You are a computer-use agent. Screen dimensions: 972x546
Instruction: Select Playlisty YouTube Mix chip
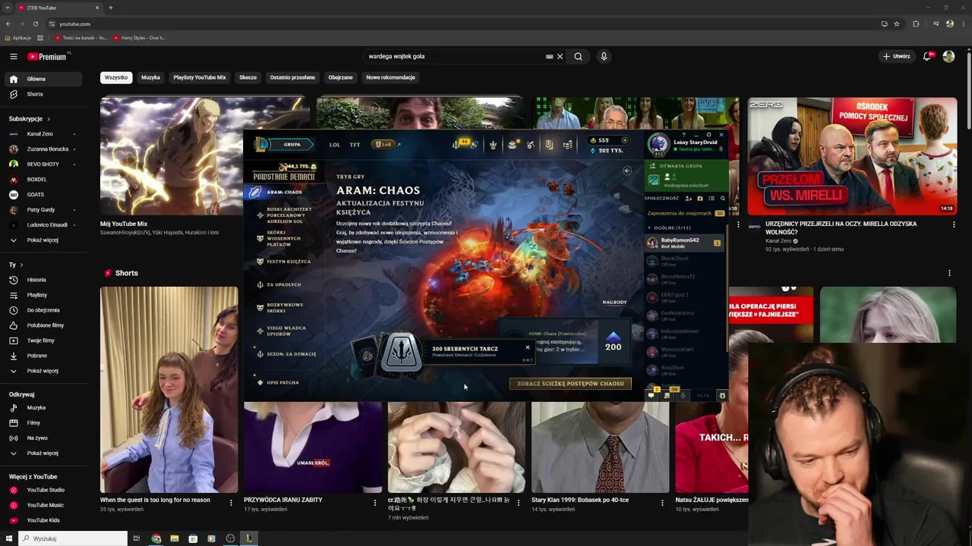[200, 77]
